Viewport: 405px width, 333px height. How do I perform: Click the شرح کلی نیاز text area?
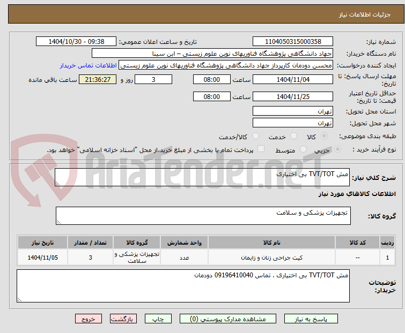(x=202, y=177)
